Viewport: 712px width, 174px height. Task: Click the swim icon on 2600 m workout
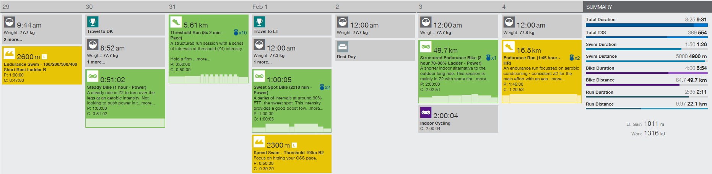tap(10, 53)
